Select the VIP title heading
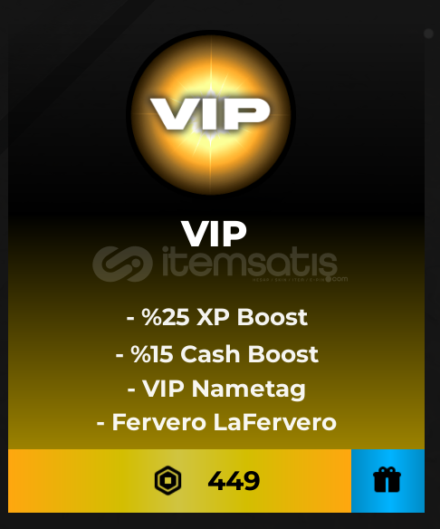This screenshot has height=529, width=440. click(214, 234)
